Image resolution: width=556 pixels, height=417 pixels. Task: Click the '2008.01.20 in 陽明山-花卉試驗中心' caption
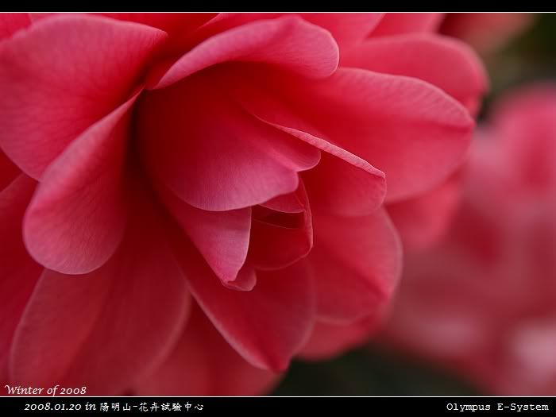(x=114, y=407)
